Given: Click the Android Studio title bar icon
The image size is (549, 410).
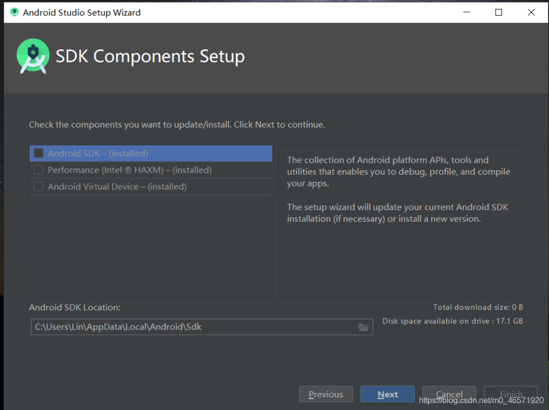Looking at the screenshot, I should click(x=15, y=12).
